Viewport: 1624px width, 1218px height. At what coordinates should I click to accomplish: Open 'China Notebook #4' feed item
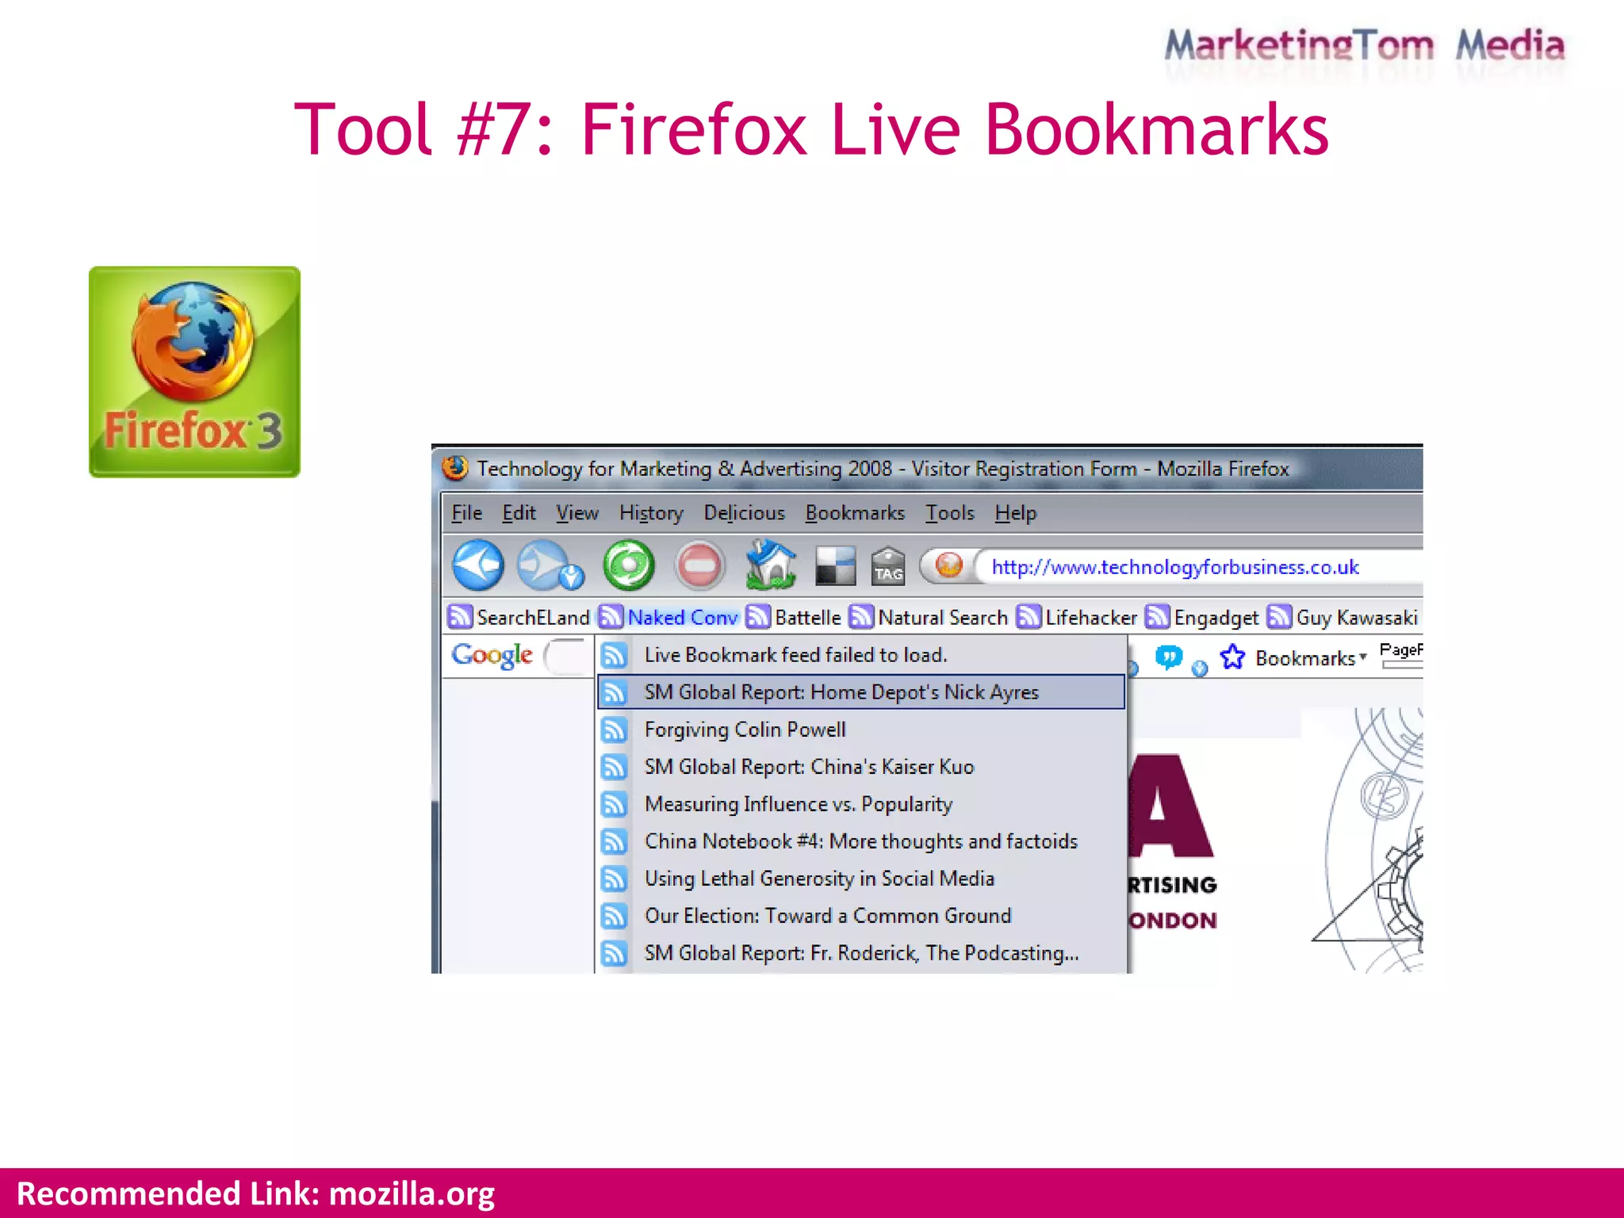coord(861,841)
